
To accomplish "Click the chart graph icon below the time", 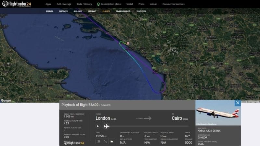I will (x=112, y=141).
